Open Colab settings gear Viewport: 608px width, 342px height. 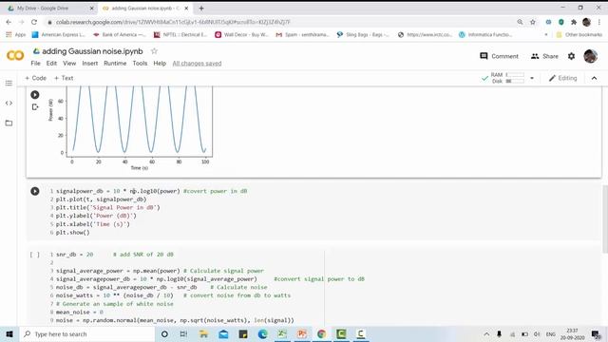point(571,56)
